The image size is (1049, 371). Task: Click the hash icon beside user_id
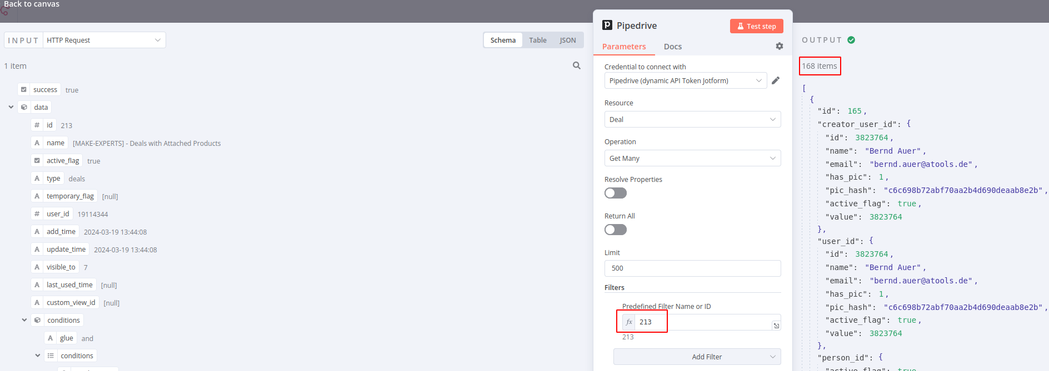click(x=37, y=214)
